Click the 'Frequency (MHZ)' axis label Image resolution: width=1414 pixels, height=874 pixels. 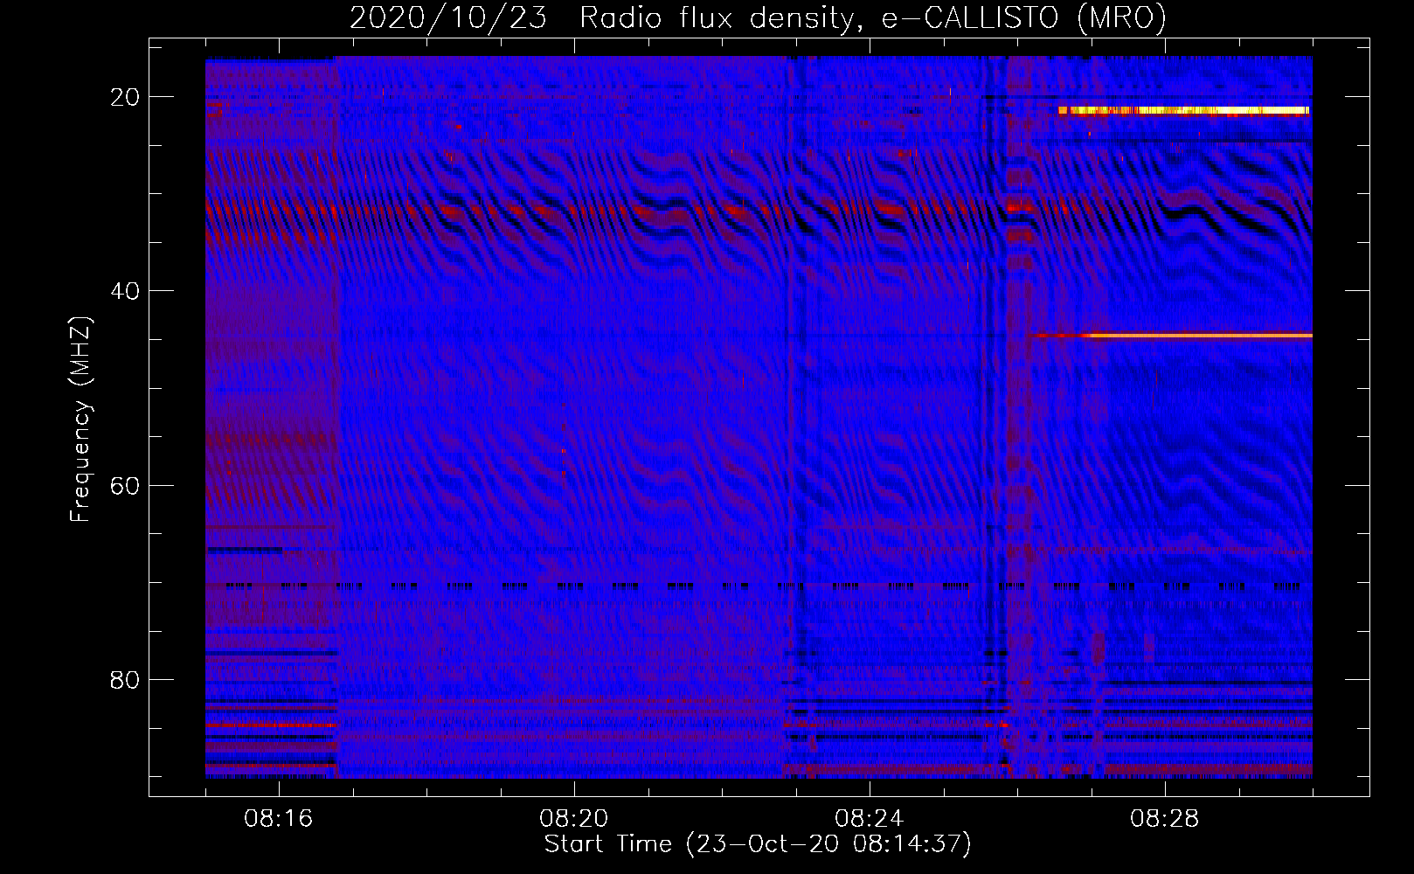coord(80,420)
